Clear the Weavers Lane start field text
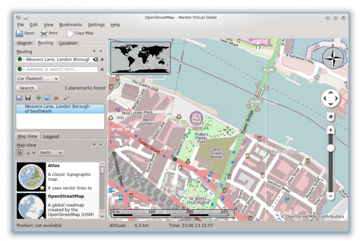The height and width of the screenshot is (245, 362). 95,59
